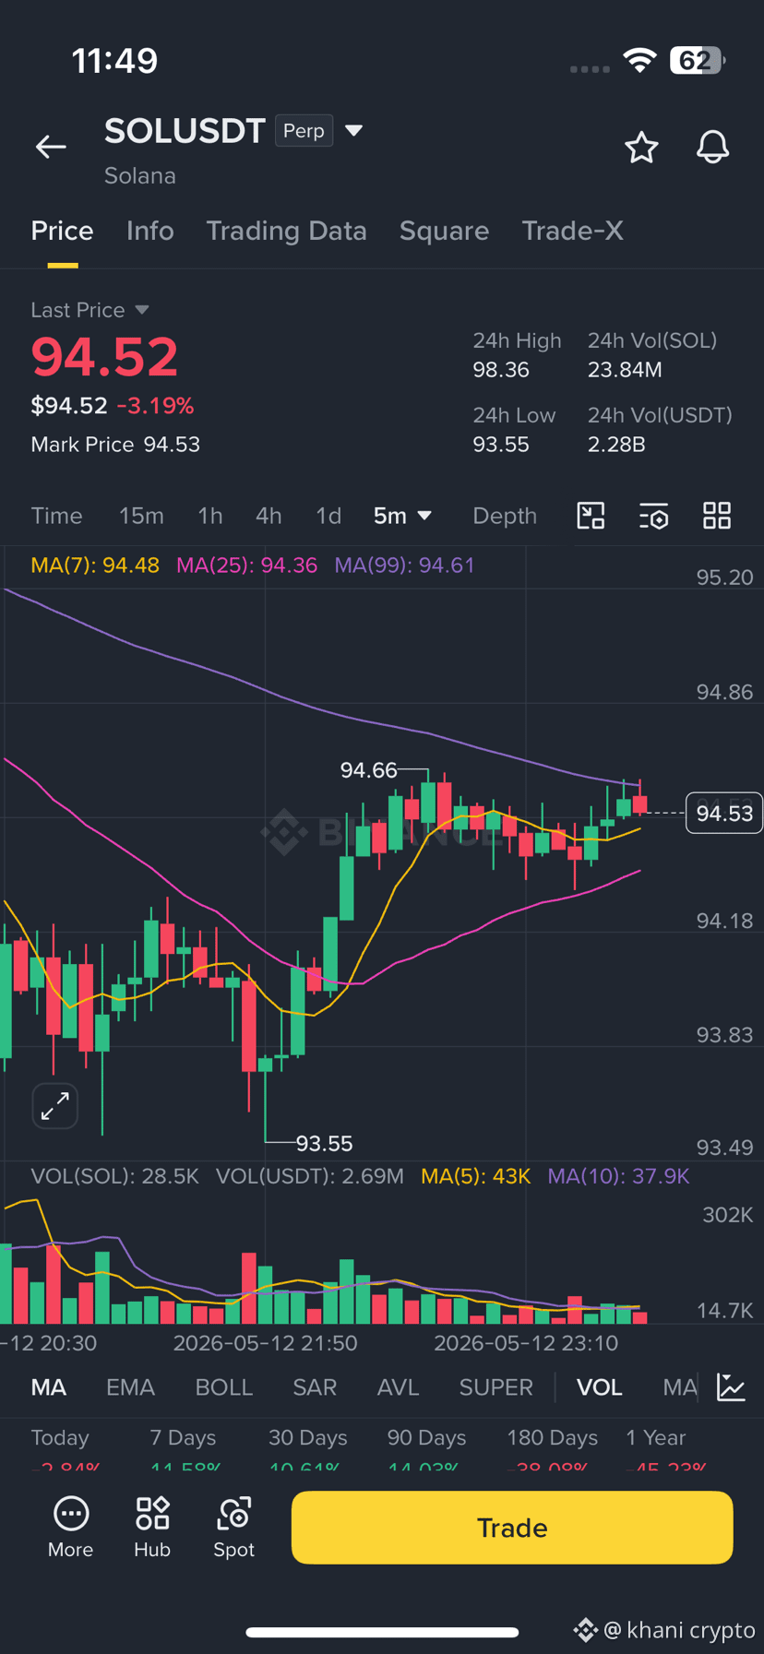The width and height of the screenshot is (764, 1654).
Task: Tap the MA(7): 94.48 legend
Action: coord(95,565)
